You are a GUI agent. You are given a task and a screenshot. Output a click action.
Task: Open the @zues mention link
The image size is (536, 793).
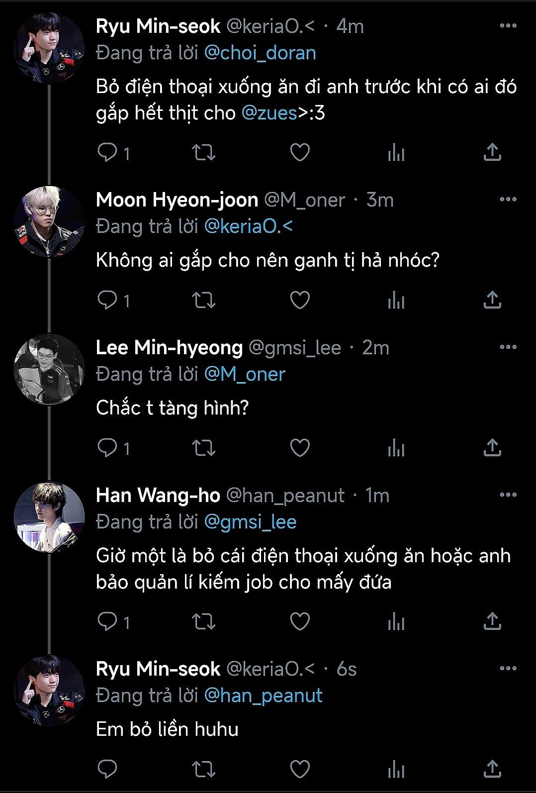pos(269,113)
